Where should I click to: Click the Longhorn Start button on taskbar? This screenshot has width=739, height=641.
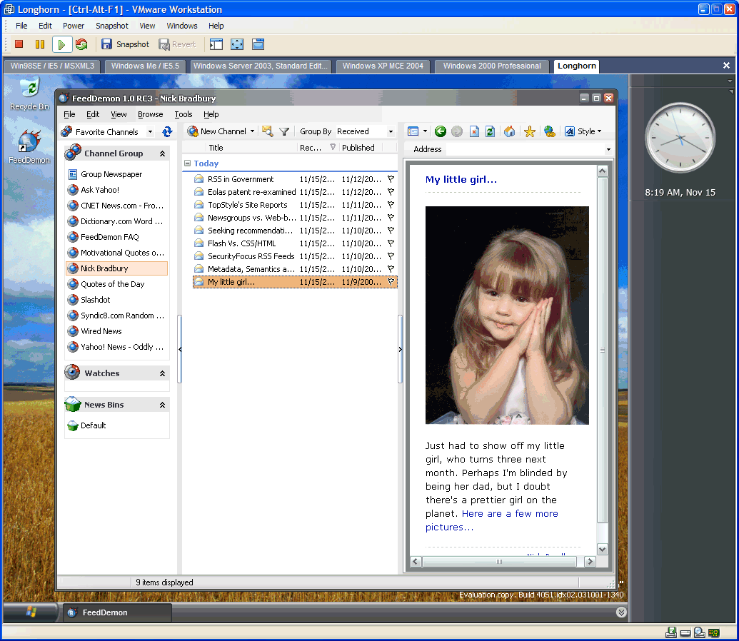pos(31,612)
